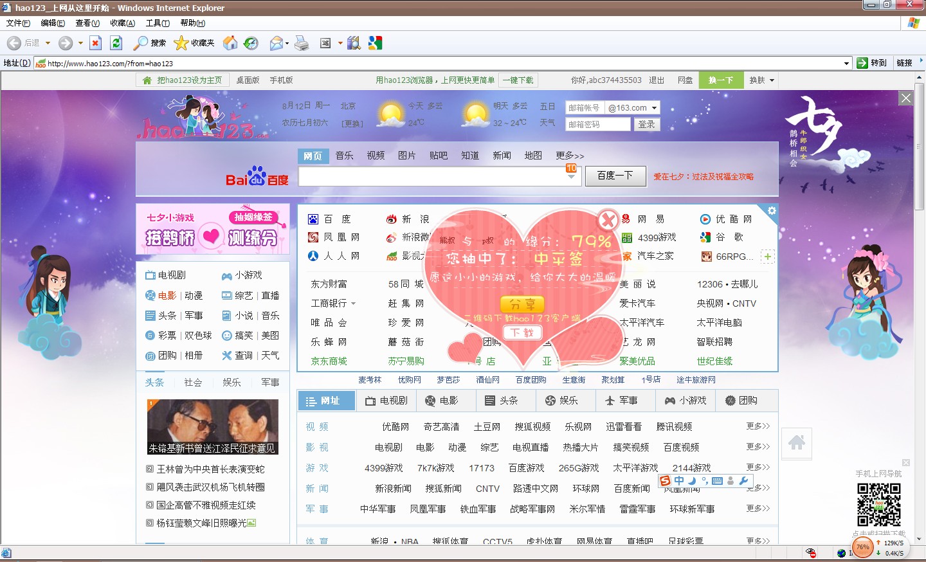Click the 76% network speed indicator
This screenshot has height=562, width=926.
tap(863, 547)
